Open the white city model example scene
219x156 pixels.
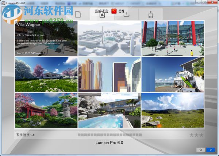point(109,39)
